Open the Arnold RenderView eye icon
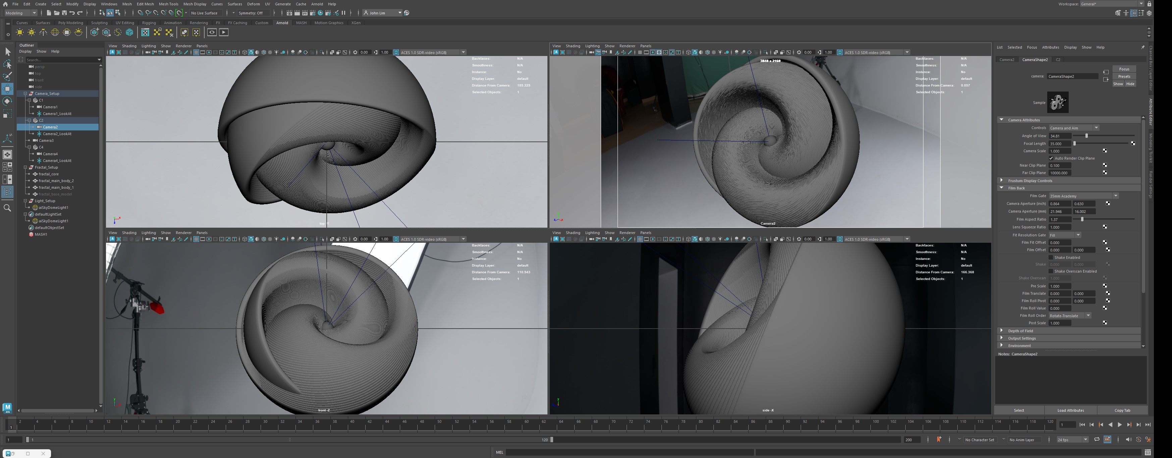Screen dimensions: 1172x458 [x=212, y=32]
